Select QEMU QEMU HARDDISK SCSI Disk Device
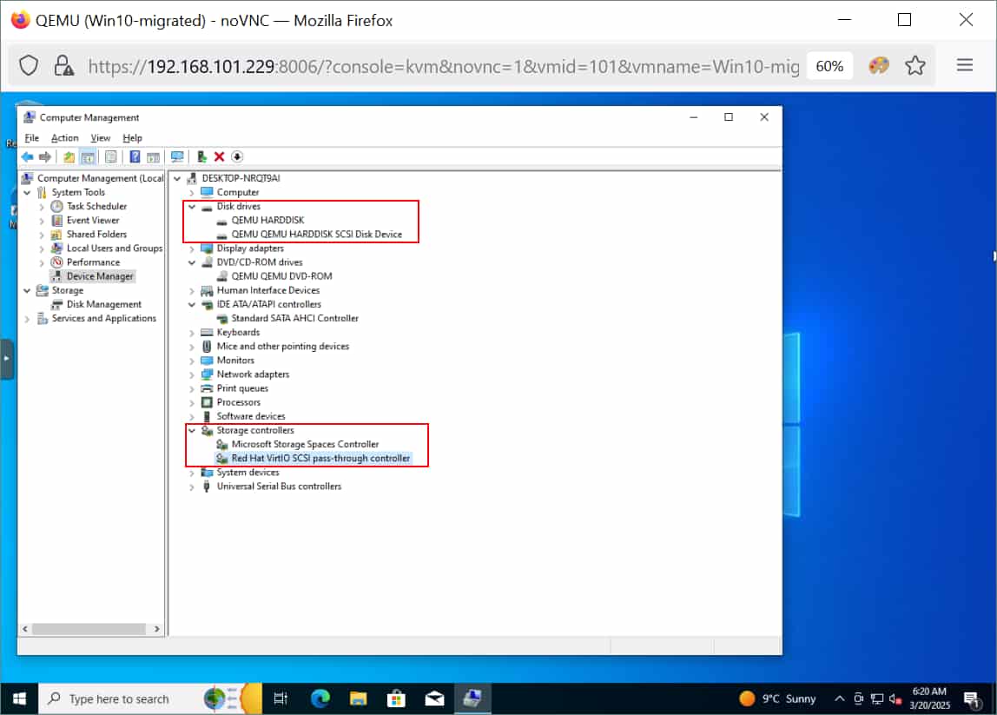The height and width of the screenshot is (715, 997). point(317,234)
